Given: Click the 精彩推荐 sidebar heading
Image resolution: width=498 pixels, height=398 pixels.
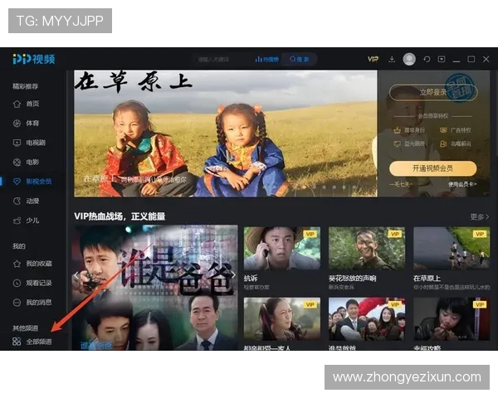Looking at the screenshot, I should tap(26, 86).
